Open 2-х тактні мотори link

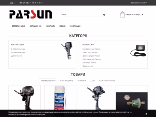tap(18, 49)
